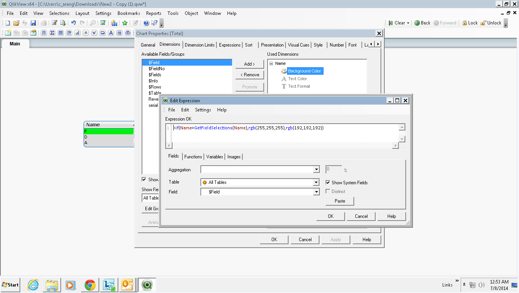Open the Quick Chart wizard icon
The image size is (519, 293).
coord(114,23)
